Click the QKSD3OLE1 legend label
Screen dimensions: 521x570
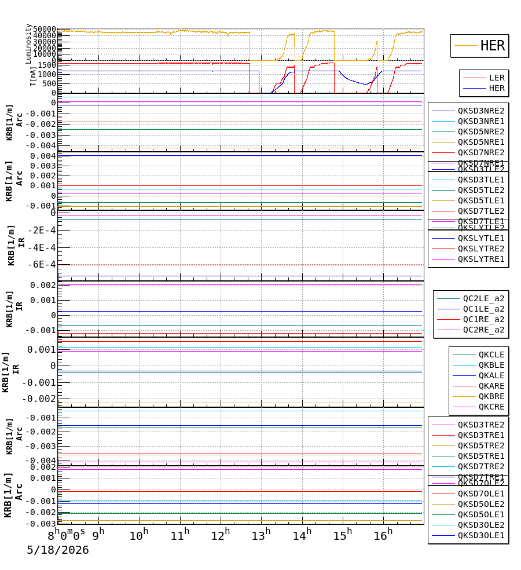(481, 536)
